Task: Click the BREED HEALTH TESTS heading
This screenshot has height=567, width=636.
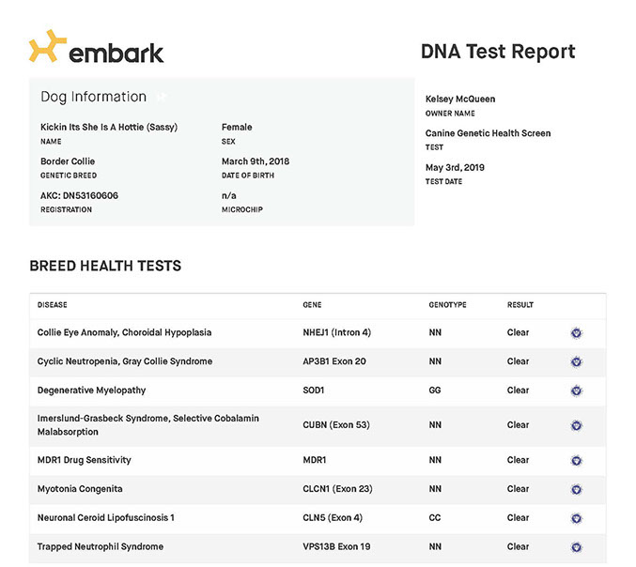Action: [105, 266]
